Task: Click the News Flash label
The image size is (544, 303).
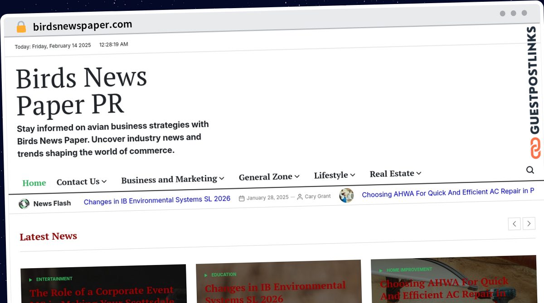Action: 52,204
